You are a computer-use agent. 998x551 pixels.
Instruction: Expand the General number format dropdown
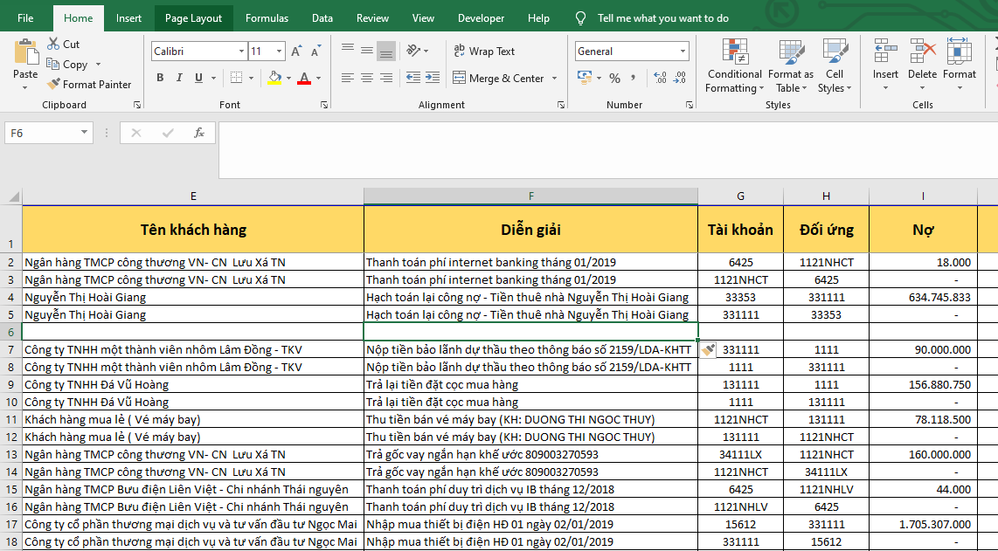click(683, 52)
